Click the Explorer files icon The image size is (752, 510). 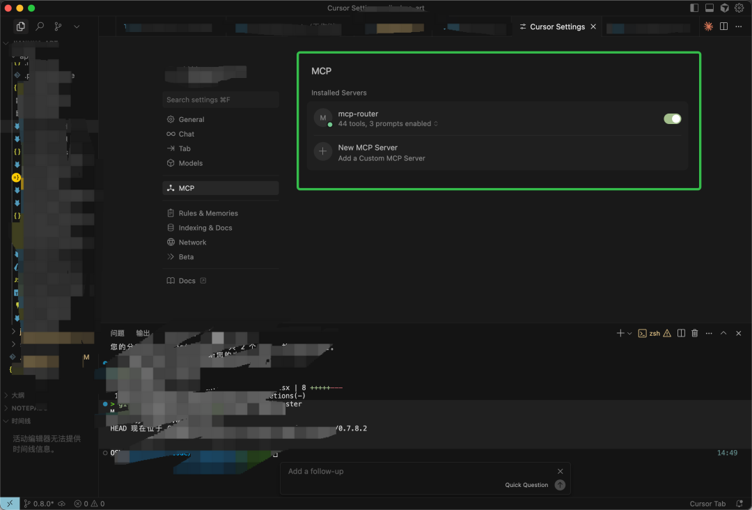tap(21, 26)
